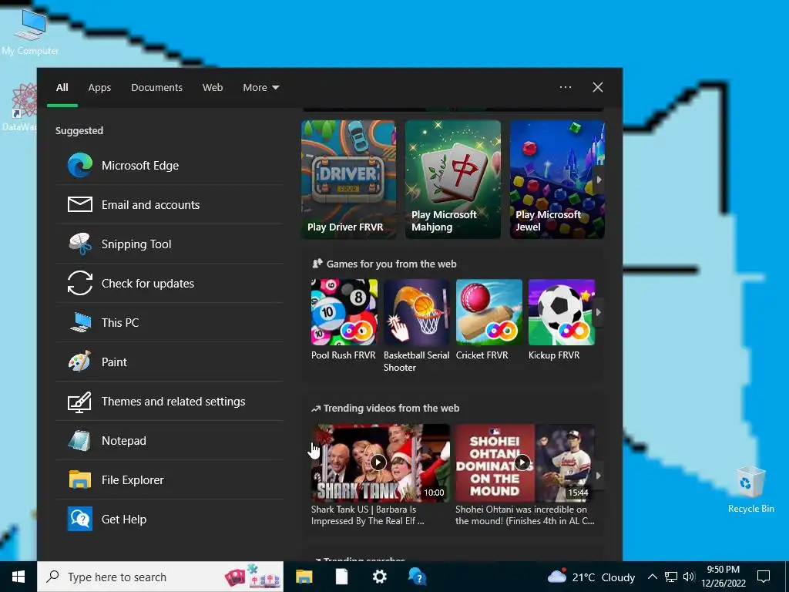Viewport: 789px width, 592px height.
Task: Launch Snipping Tool scissors icon
Action: coord(80,244)
